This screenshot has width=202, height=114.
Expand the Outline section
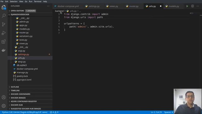pos(15,87)
